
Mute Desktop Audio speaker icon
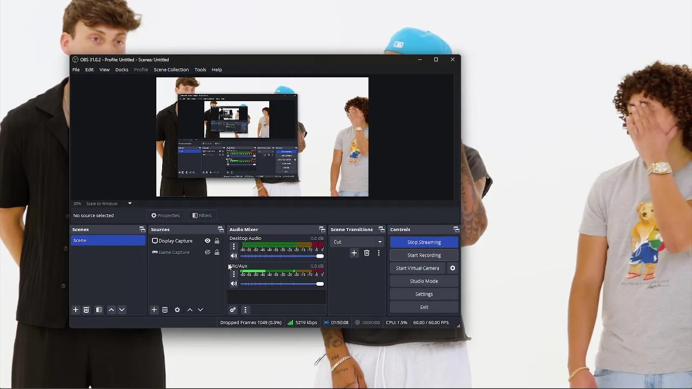pyautogui.click(x=234, y=256)
